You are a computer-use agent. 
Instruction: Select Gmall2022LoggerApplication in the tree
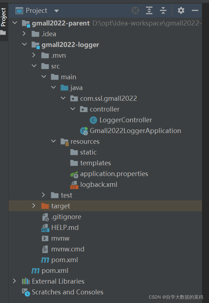point(135,131)
